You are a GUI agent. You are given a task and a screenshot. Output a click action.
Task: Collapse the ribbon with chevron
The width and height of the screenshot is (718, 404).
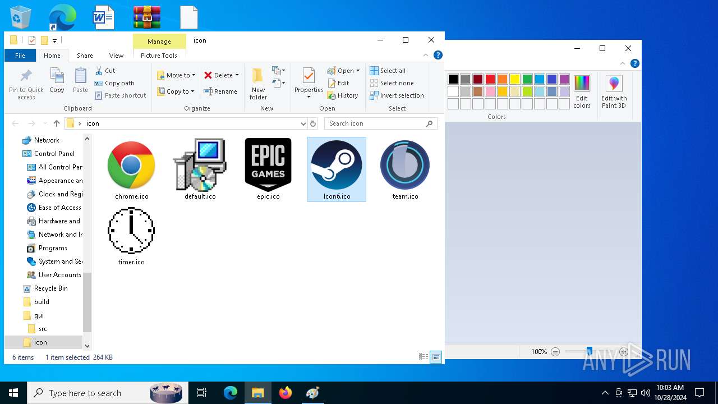tap(426, 55)
